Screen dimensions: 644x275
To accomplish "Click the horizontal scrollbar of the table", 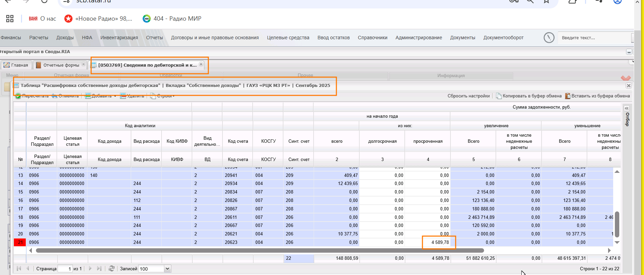I will 259,250.
